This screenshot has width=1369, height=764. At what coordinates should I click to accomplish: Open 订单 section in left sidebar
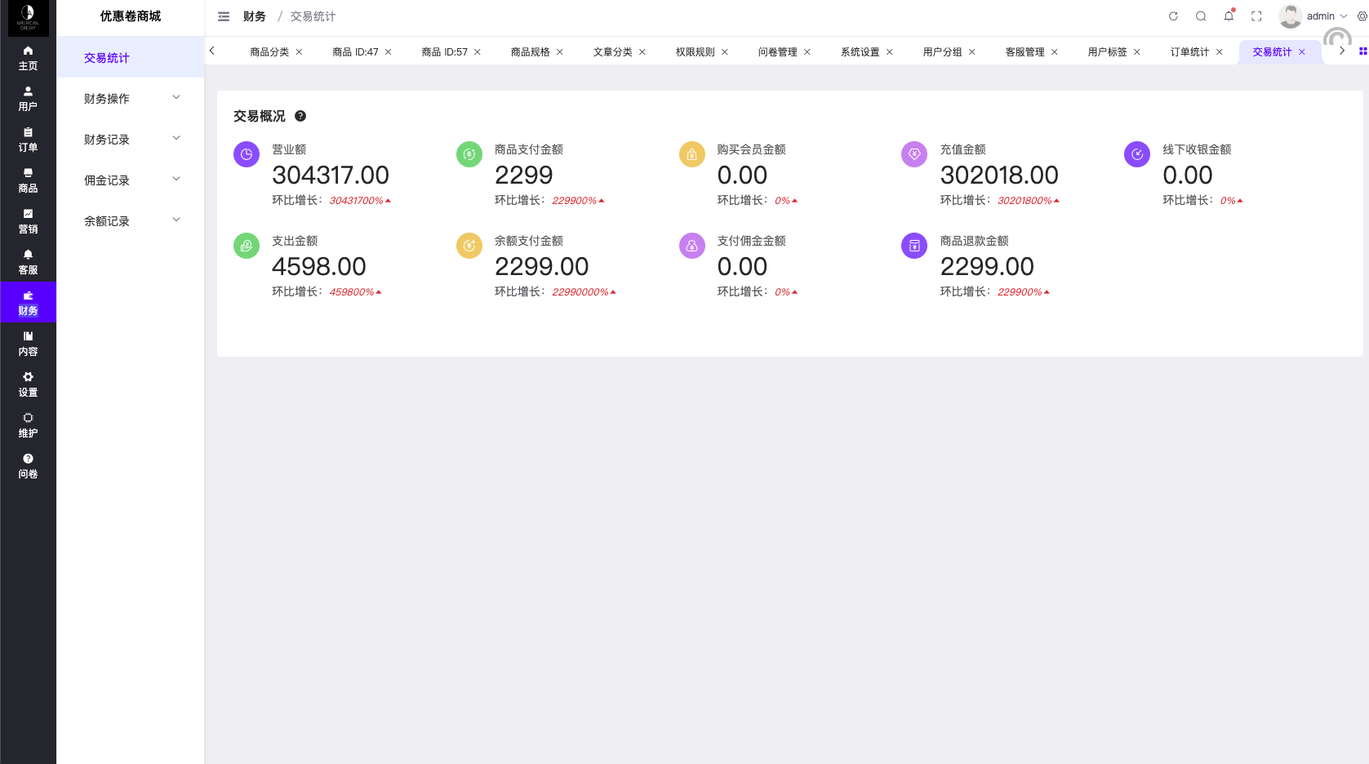pos(28,140)
